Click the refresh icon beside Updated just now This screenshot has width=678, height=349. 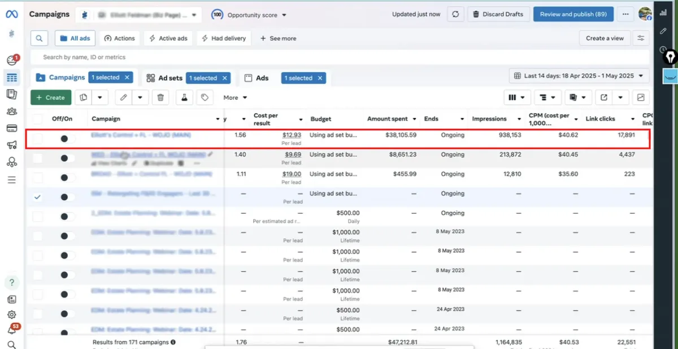pyautogui.click(x=455, y=14)
